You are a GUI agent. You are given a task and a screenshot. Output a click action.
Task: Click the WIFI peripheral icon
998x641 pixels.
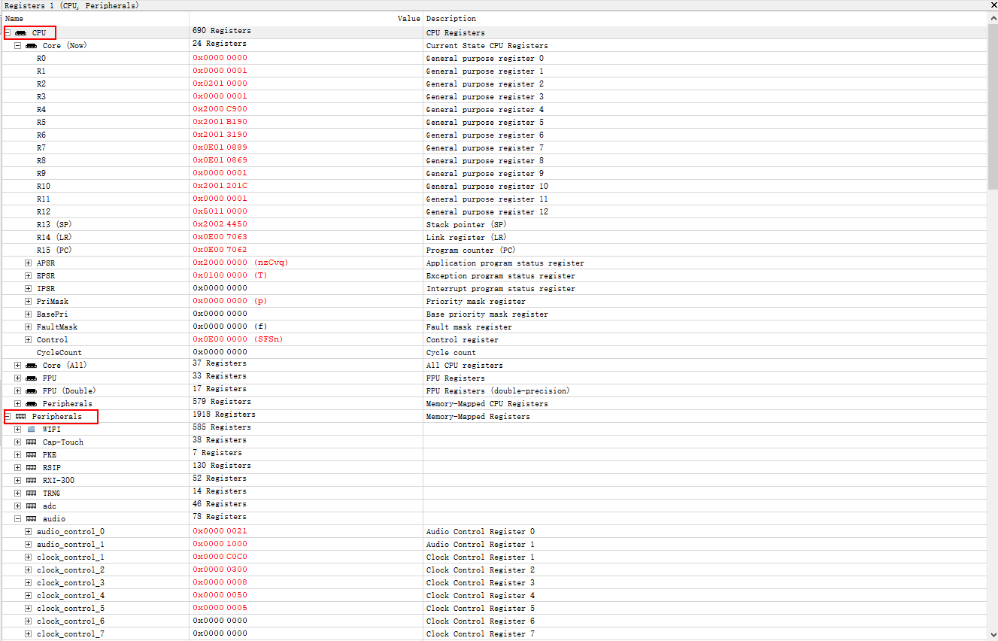31,430
